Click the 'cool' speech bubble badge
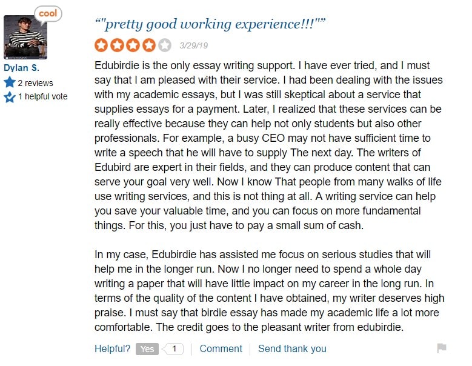The width and height of the screenshot is (472, 366). pos(48,14)
